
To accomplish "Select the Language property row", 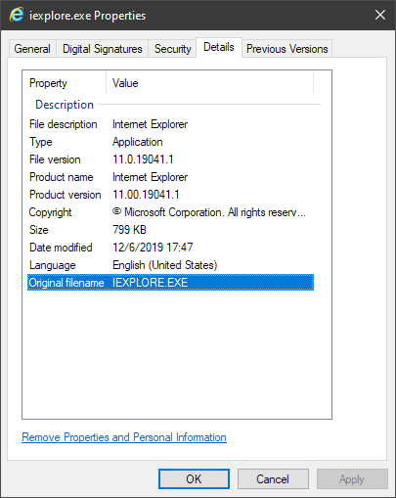I will pyautogui.click(x=170, y=265).
